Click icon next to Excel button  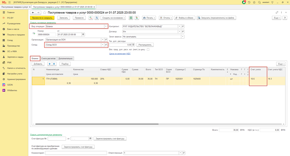(x=137, y=18)
